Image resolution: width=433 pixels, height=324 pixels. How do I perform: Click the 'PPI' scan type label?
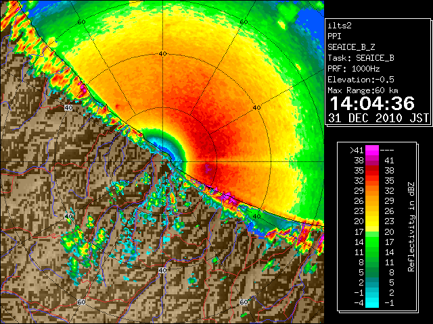[x=334, y=36]
